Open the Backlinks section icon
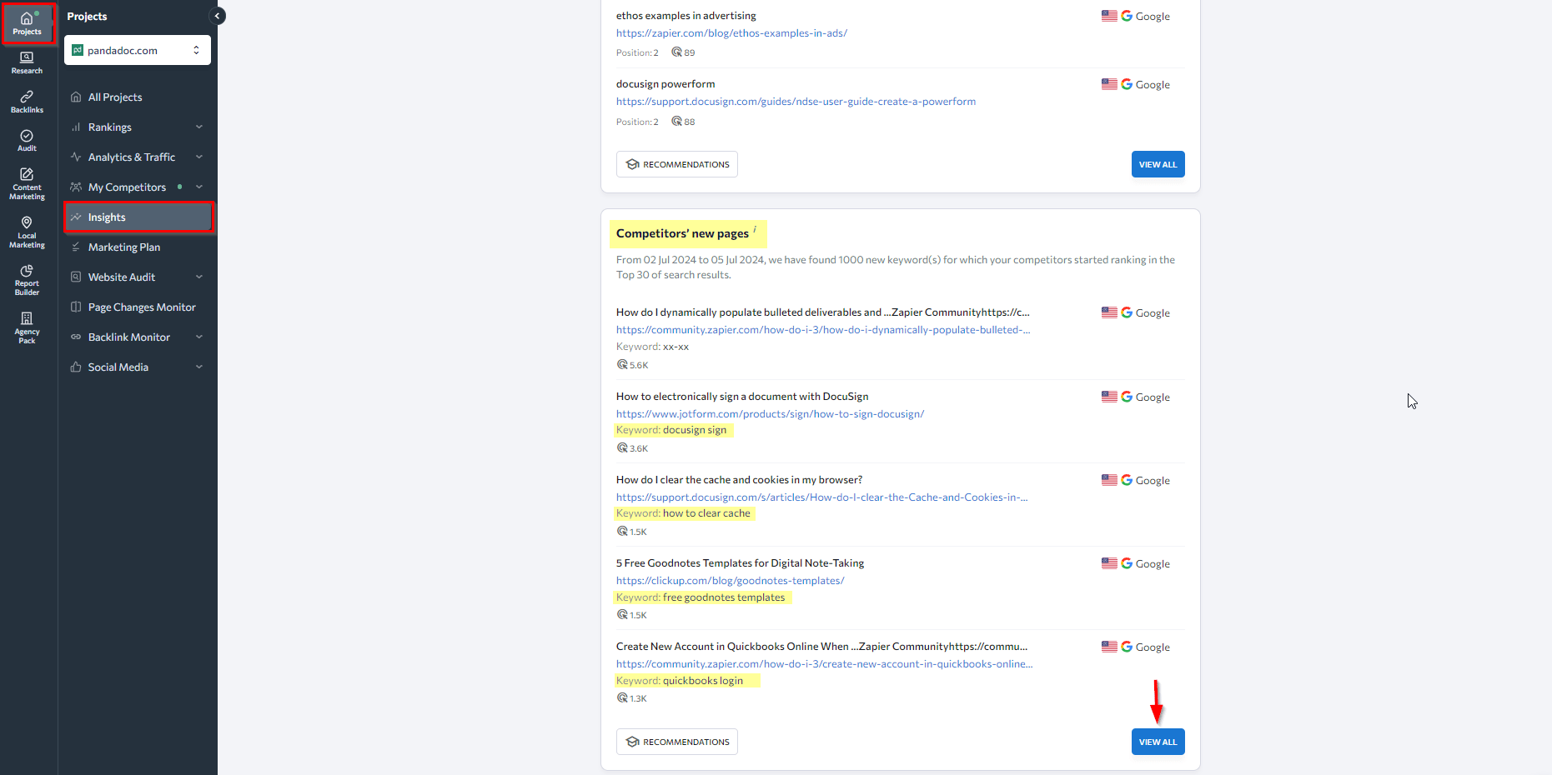The image size is (1552, 775). click(x=27, y=97)
